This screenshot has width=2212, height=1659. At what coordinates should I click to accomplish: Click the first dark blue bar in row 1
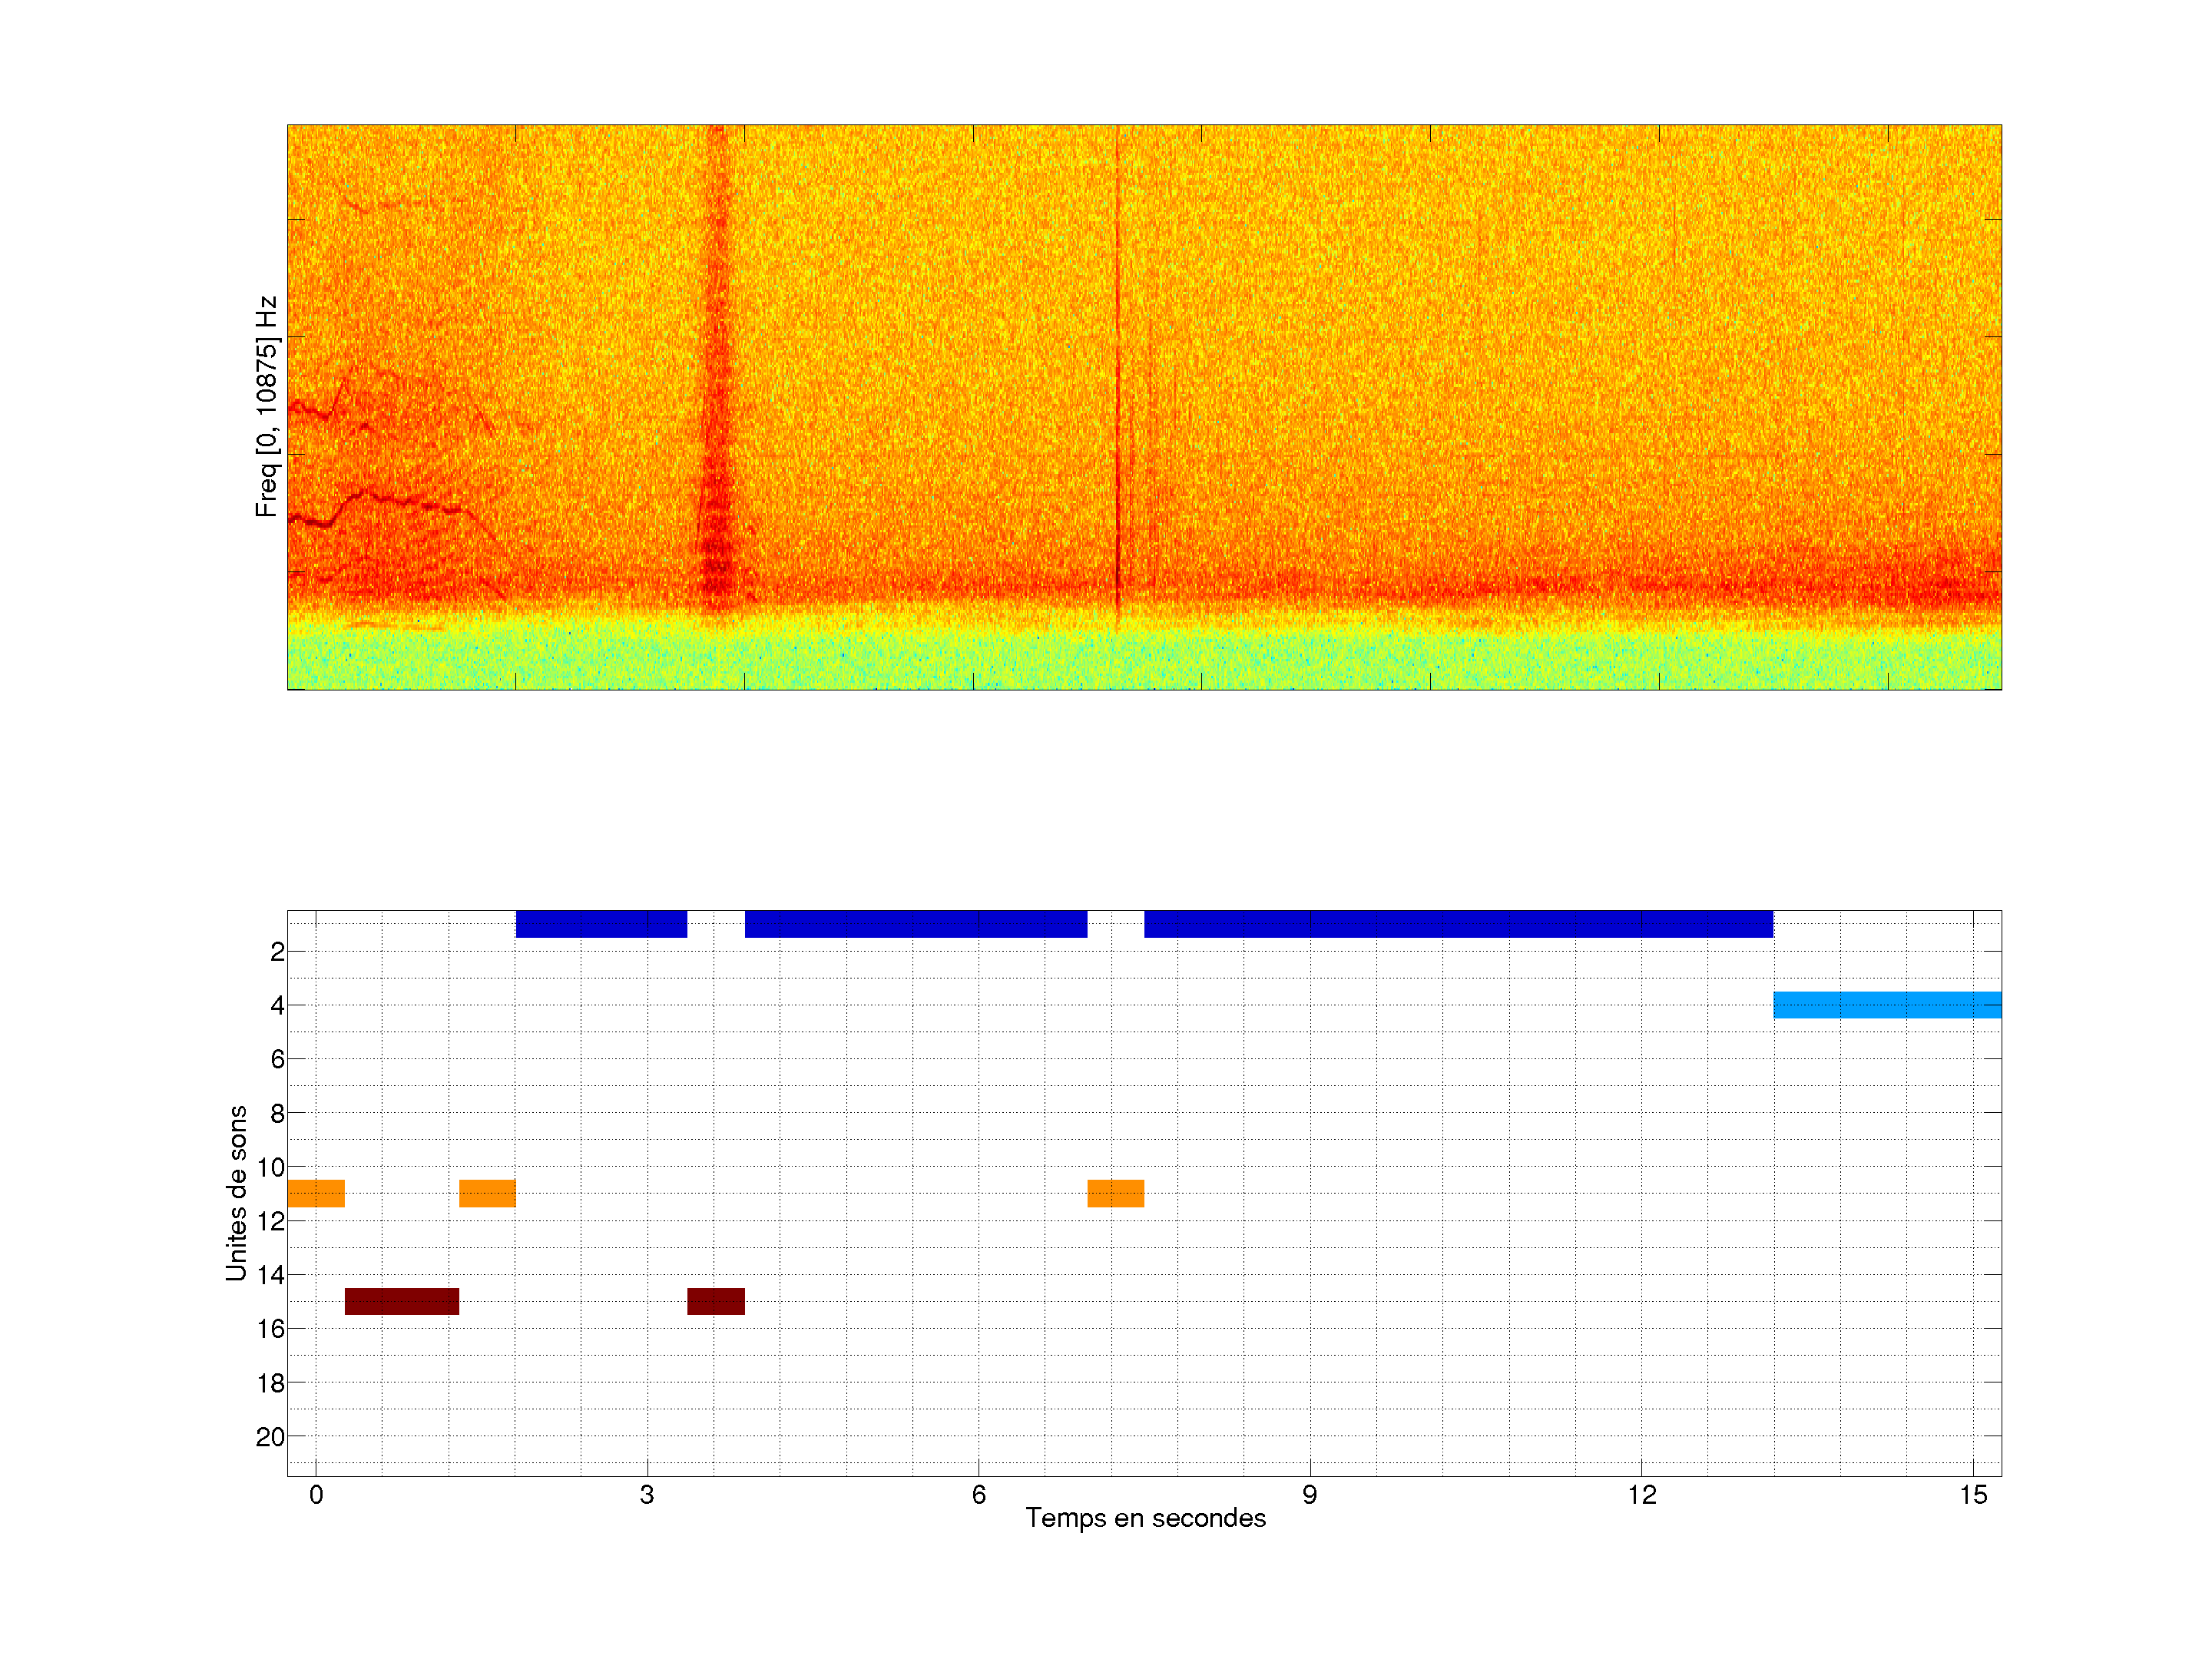pos(601,924)
